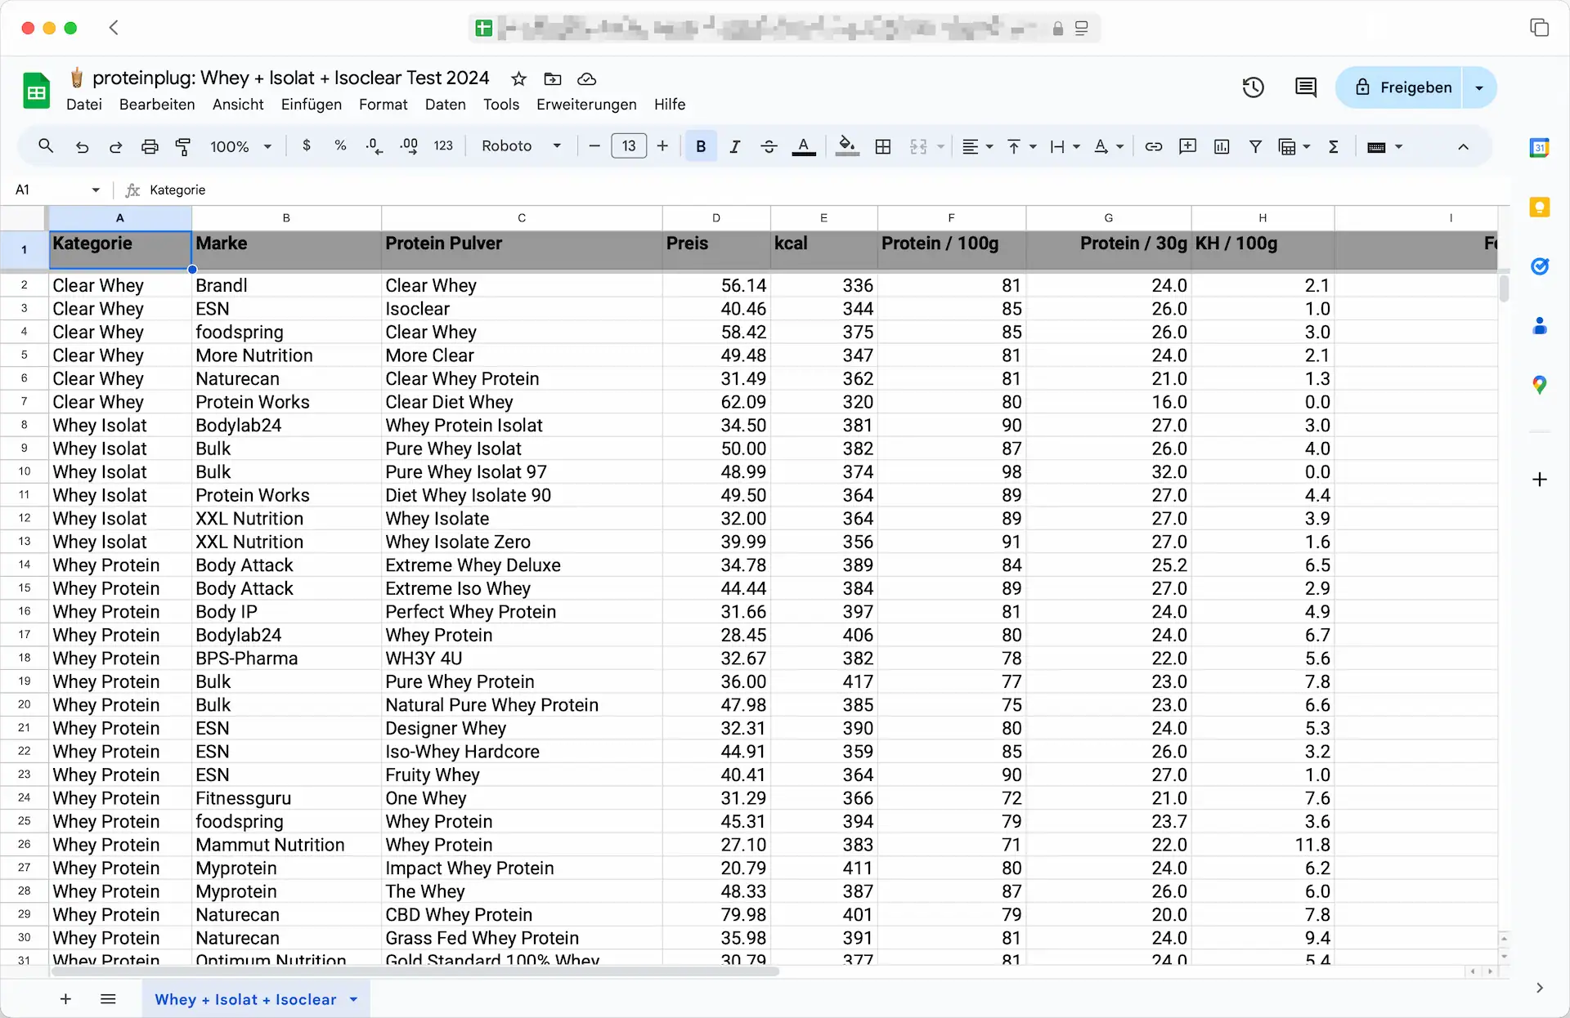Click the wrap text icon

point(1058,146)
